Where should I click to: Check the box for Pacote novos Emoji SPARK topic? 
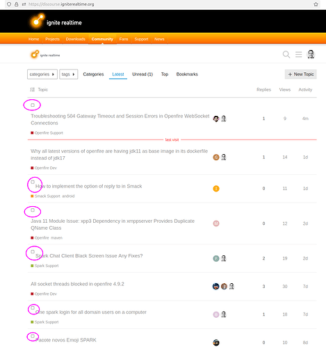click(33, 336)
